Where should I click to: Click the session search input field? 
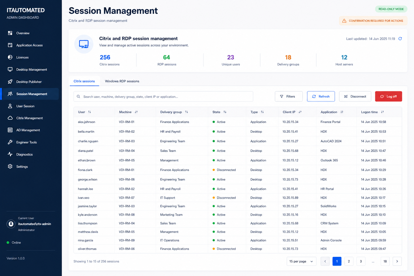point(163,96)
